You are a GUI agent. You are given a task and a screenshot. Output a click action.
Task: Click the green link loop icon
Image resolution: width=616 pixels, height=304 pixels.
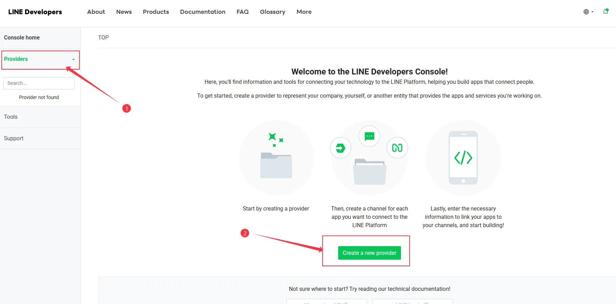point(397,148)
